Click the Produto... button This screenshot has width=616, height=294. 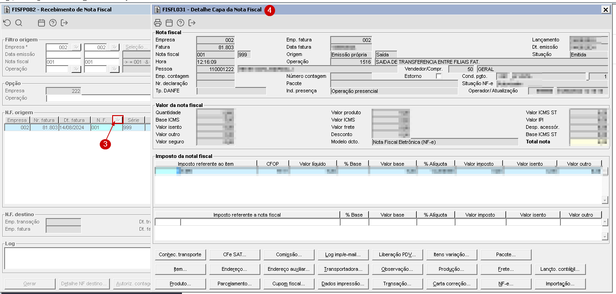[x=180, y=284]
